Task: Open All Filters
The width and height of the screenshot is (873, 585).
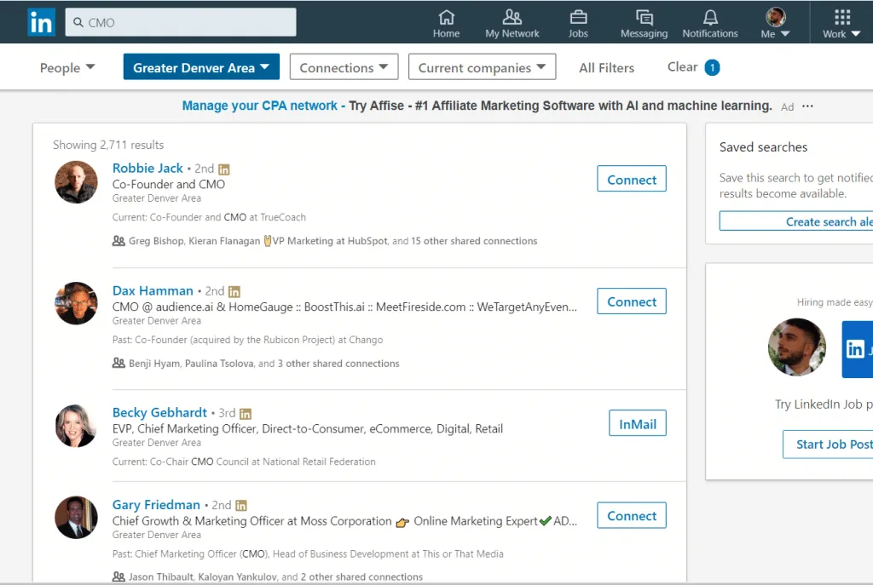Action: coord(606,67)
